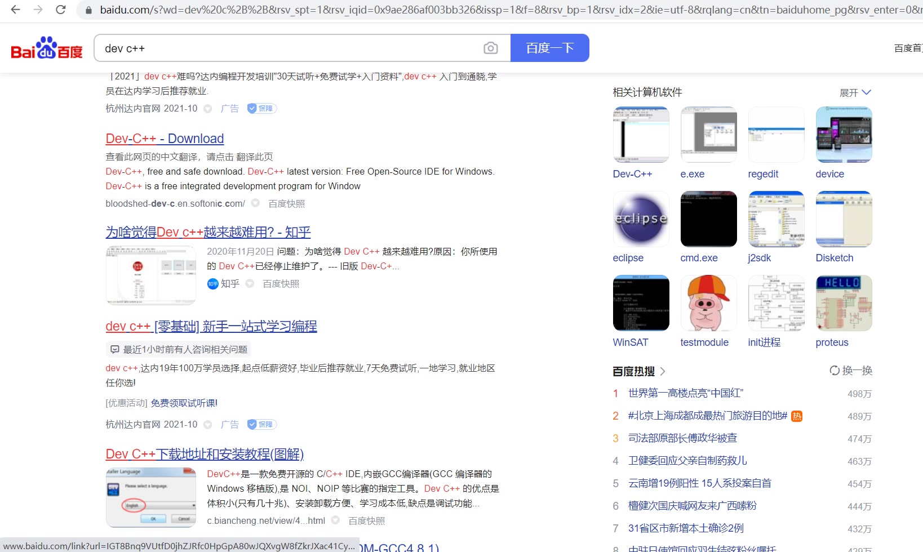The image size is (923, 552).
Task: Click Dev-C++ software thumbnail
Action: point(641,135)
